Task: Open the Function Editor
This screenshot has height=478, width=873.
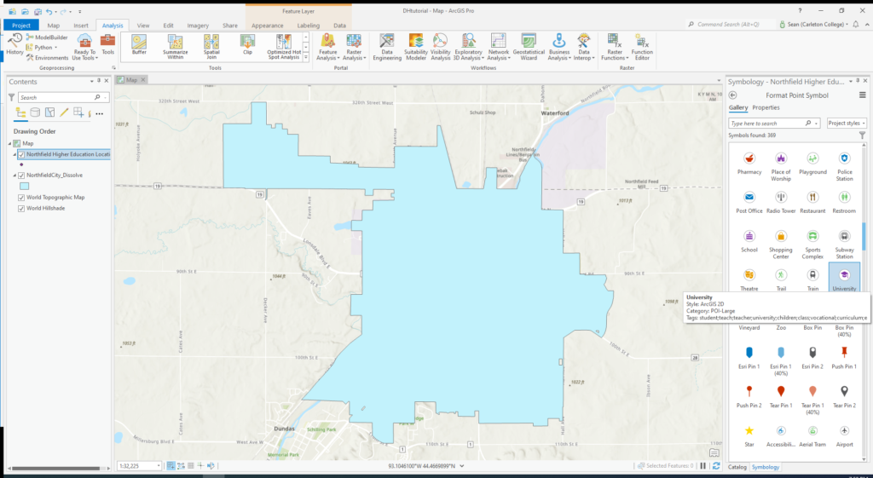Action: coord(641,47)
